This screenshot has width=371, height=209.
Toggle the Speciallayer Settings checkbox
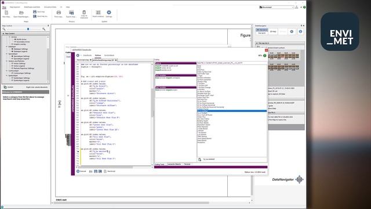[x=12, y=56]
